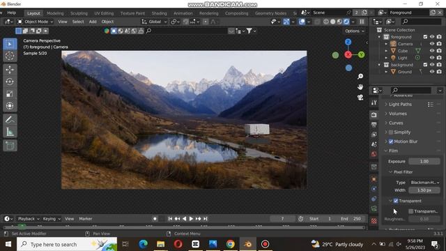
Task: Open the Render properties tab
Action: pos(374,114)
